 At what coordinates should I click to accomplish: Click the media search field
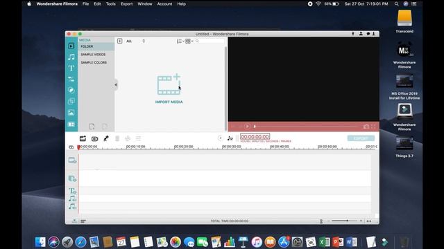click(210, 41)
